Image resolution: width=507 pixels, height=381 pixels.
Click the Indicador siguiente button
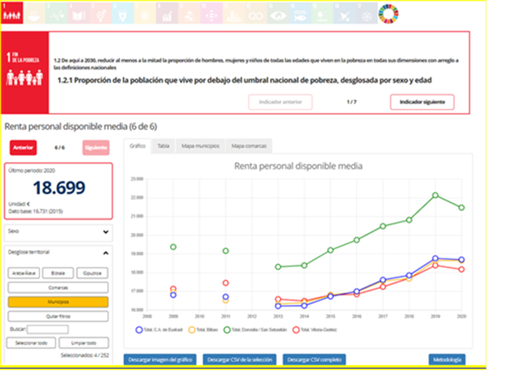(x=422, y=101)
